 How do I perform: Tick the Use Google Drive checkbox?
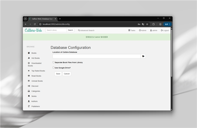coord(54,68)
